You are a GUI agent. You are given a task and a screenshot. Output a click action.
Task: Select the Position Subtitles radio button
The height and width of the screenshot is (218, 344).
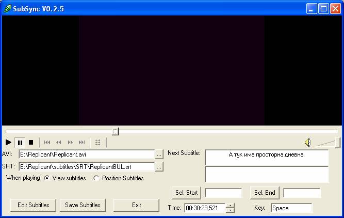point(96,178)
